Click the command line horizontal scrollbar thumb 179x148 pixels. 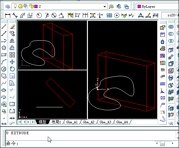pos(162,144)
